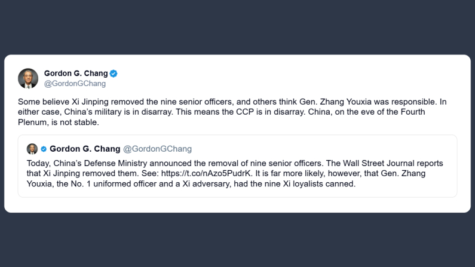Click Gordon G. Chang's large profile photo

tap(28, 78)
